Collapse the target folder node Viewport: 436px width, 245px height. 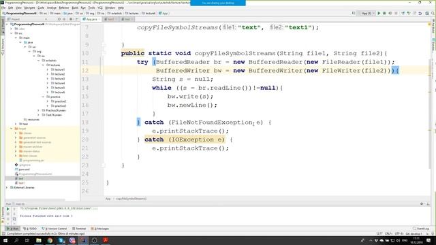click(x=12, y=129)
